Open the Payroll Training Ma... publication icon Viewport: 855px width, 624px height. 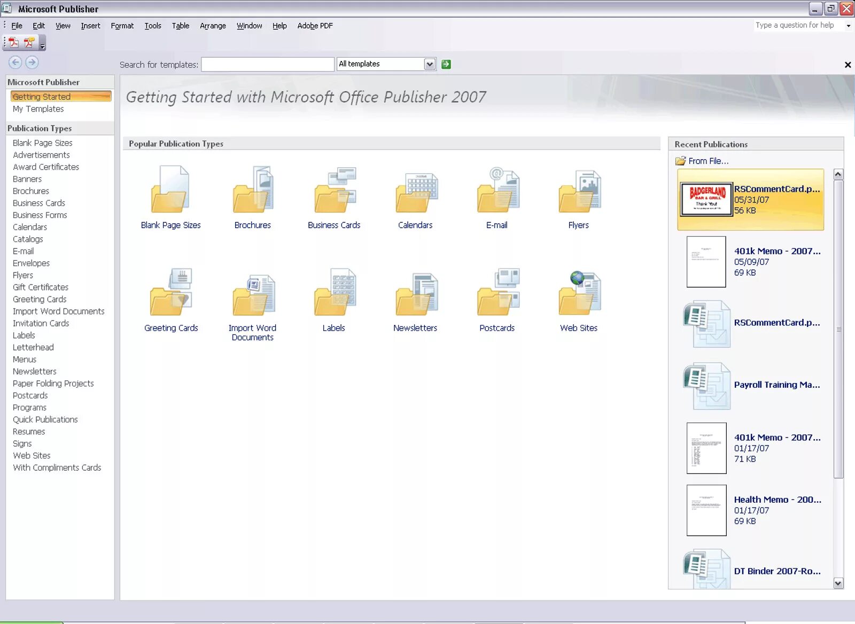(x=706, y=386)
